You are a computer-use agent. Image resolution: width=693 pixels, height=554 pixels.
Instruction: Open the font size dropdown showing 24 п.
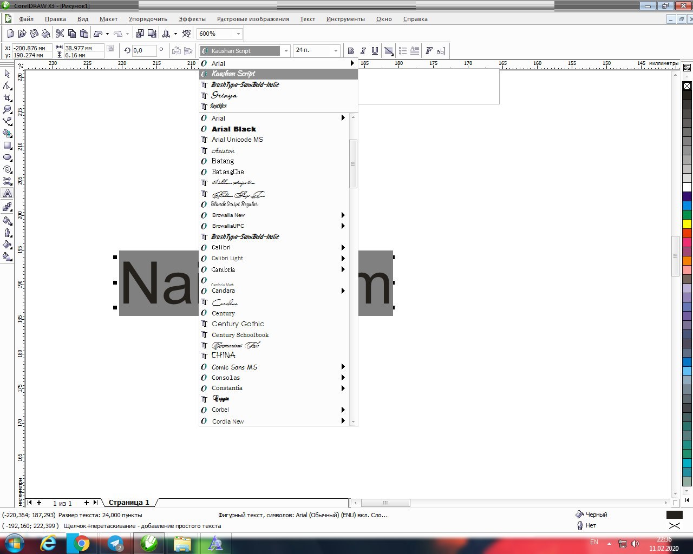pos(336,51)
